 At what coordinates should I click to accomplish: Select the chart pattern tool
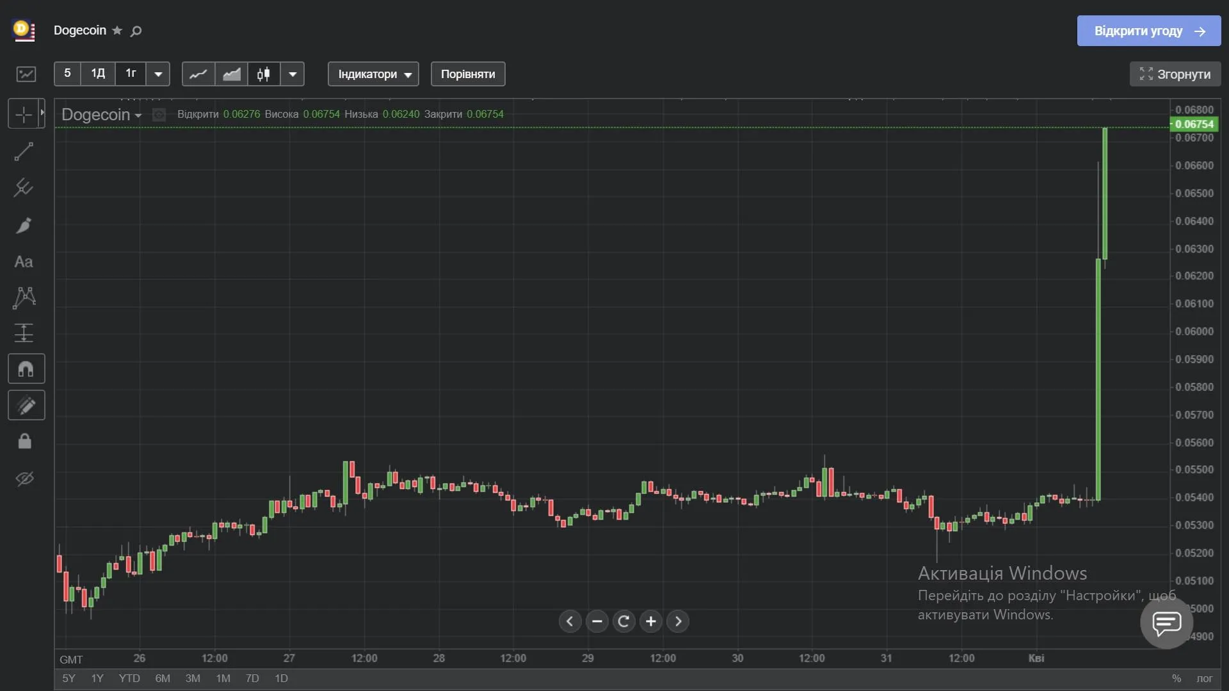[24, 298]
